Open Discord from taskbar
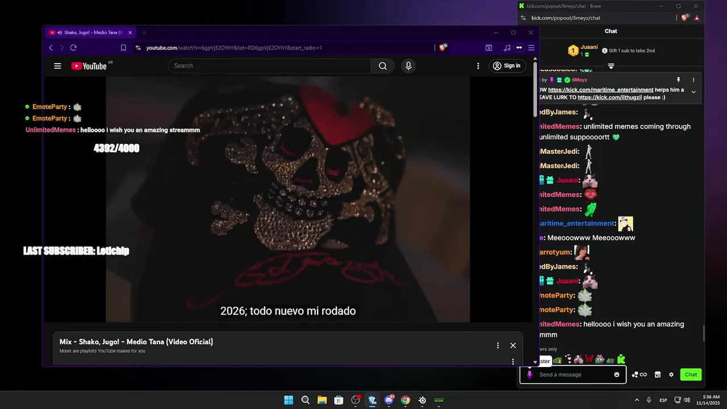The image size is (727, 409). [x=390, y=400]
